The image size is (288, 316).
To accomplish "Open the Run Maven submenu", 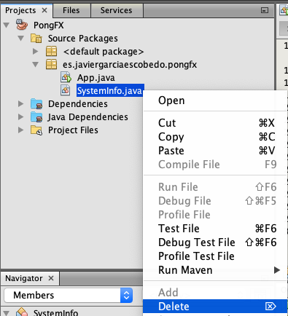I will pyautogui.click(x=215, y=270).
